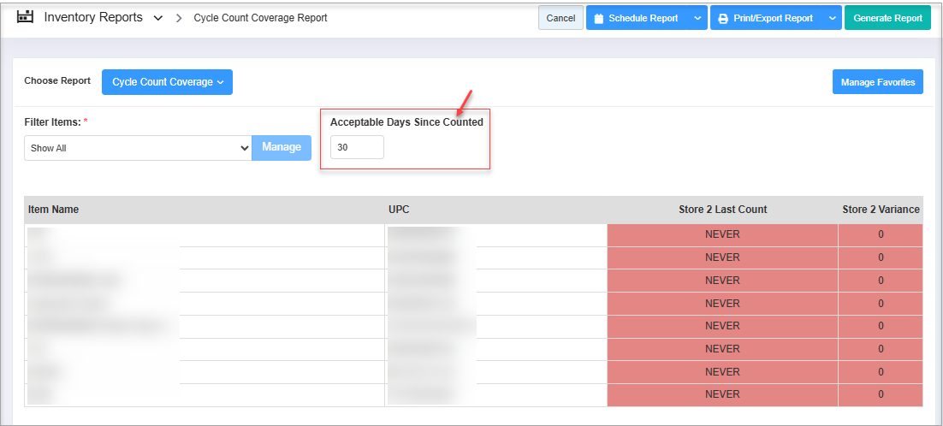Viewport: 943px width, 426px height.
Task: Open the Cycle Count Coverage report chooser
Action: pyautogui.click(x=167, y=82)
